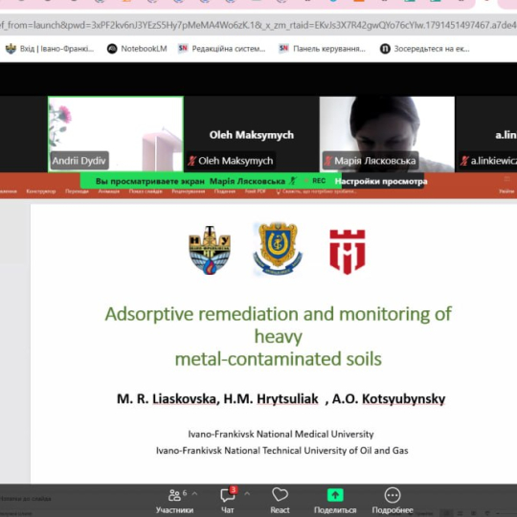Open the Подання ribbon tab

[x=225, y=191]
